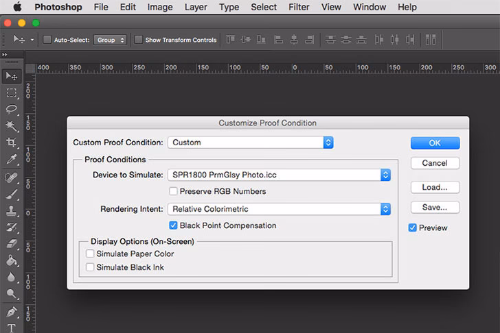
Task: Toggle the Preview checkbox
Action: [412, 227]
